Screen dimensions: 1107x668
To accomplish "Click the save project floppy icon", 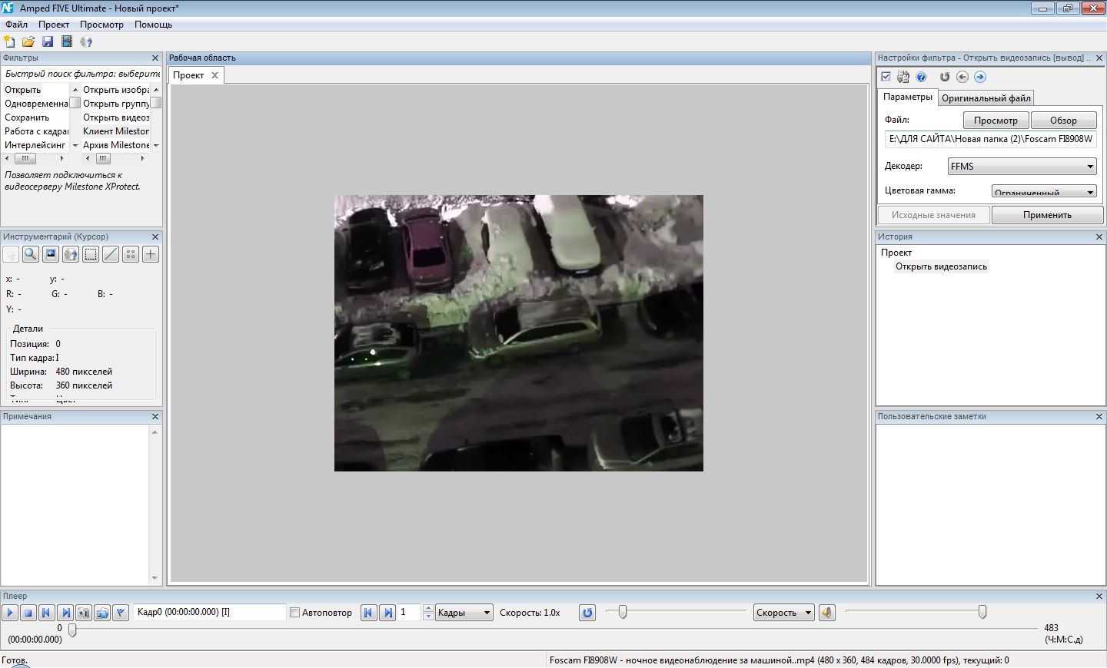I will pyautogui.click(x=48, y=41).
